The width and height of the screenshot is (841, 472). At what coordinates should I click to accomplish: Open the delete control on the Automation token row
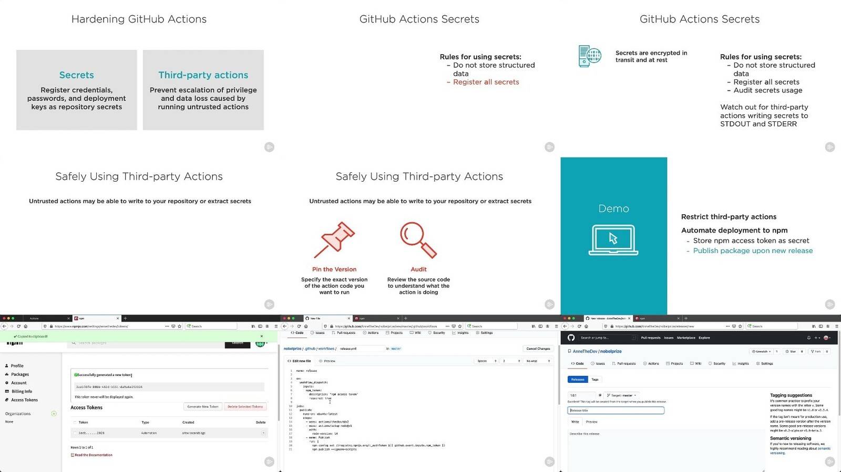pyautogui.click(x=263, y=433)
